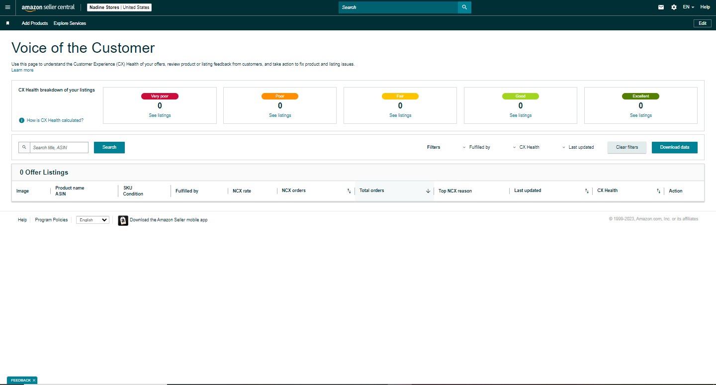This screenshot has width=716, height=385.
Task: Open the EN language dropdown
Action: point(689,7)
